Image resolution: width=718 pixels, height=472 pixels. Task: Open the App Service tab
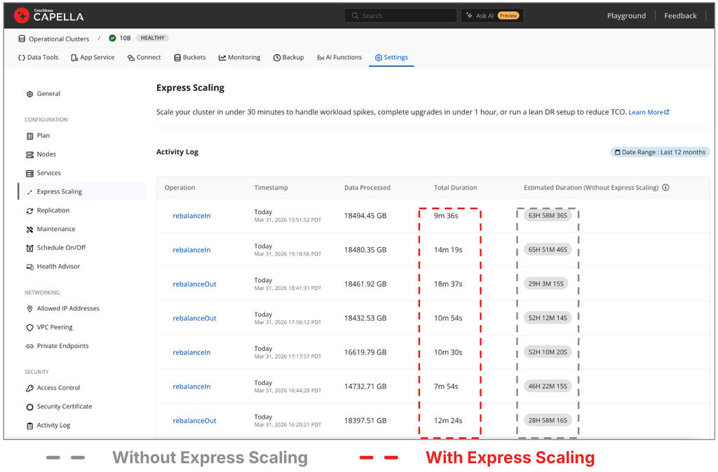(x=93, y=57)
